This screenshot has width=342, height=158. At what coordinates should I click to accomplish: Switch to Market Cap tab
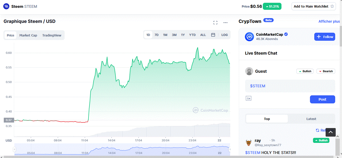point(28,35)
